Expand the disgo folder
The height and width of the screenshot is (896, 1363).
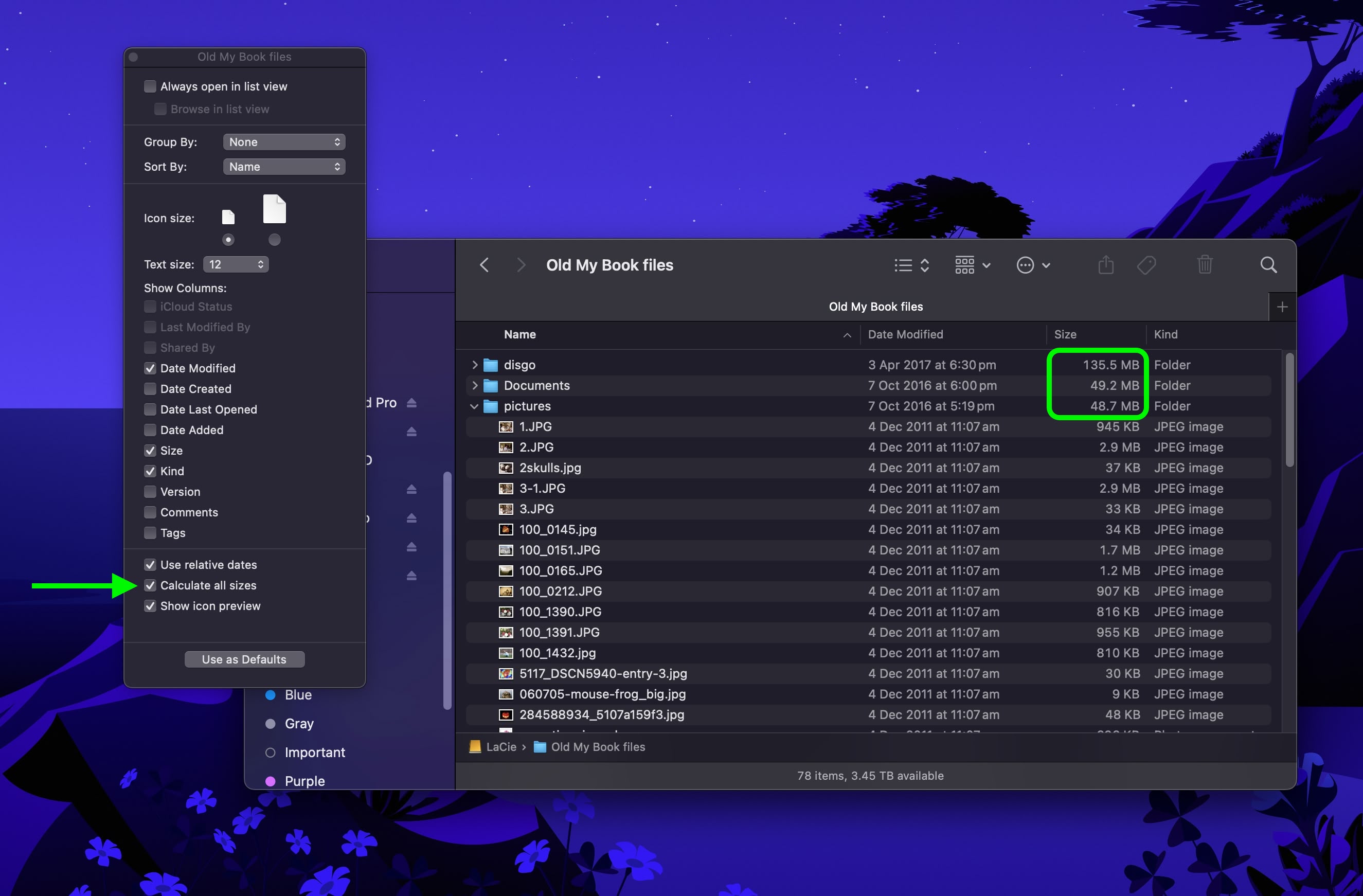(x=474, y=365)
